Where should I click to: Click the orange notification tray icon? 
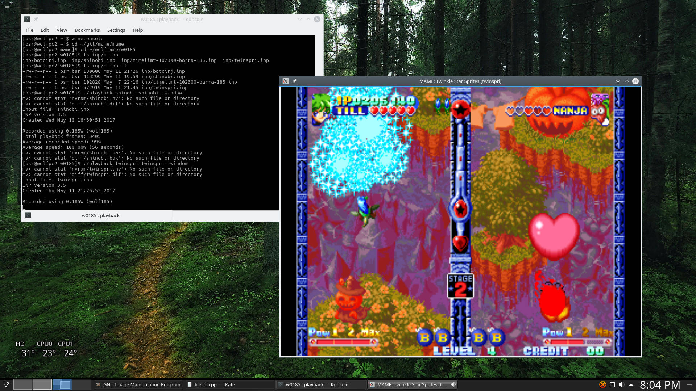pos(602,384)
